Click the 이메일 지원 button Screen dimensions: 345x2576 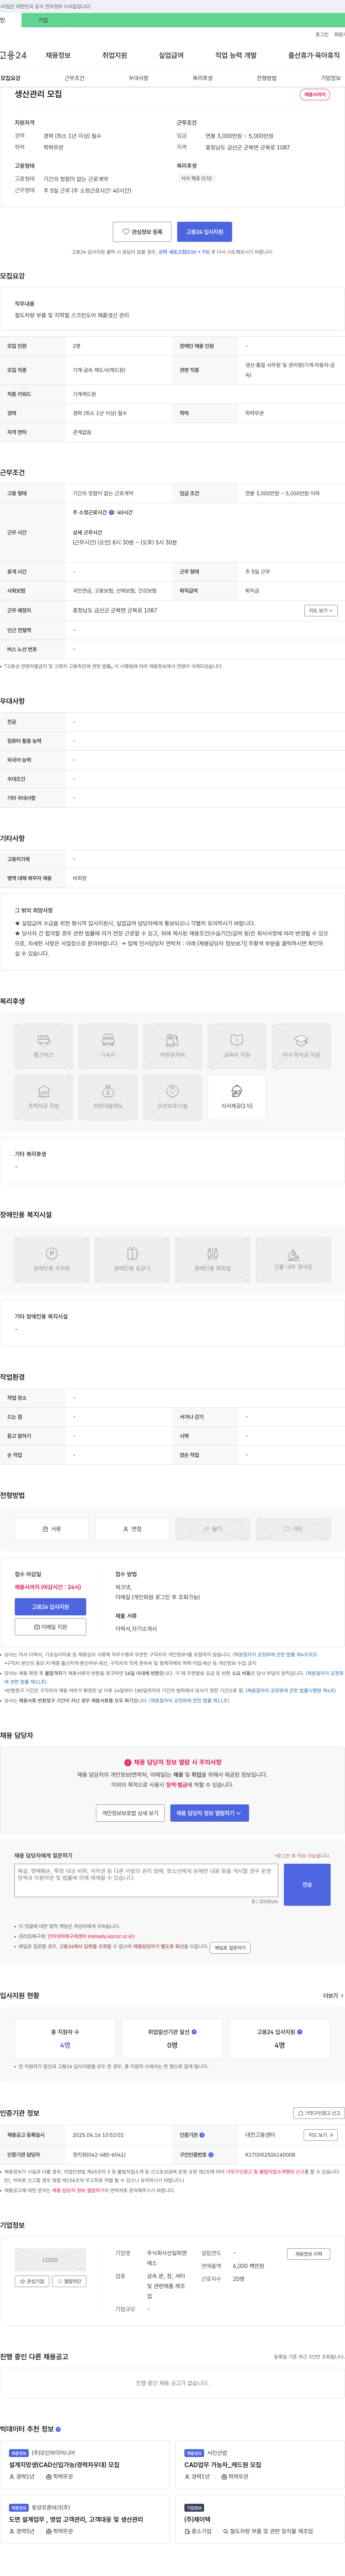(x=50, y=1627)
